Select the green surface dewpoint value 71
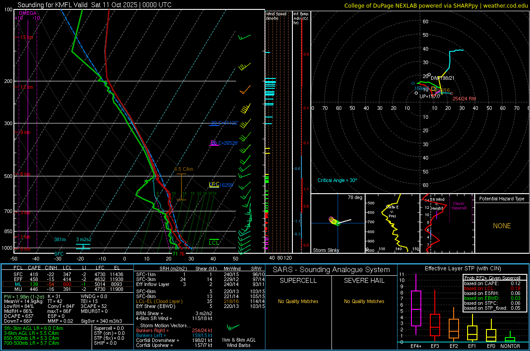 click(x=175, y=254)
